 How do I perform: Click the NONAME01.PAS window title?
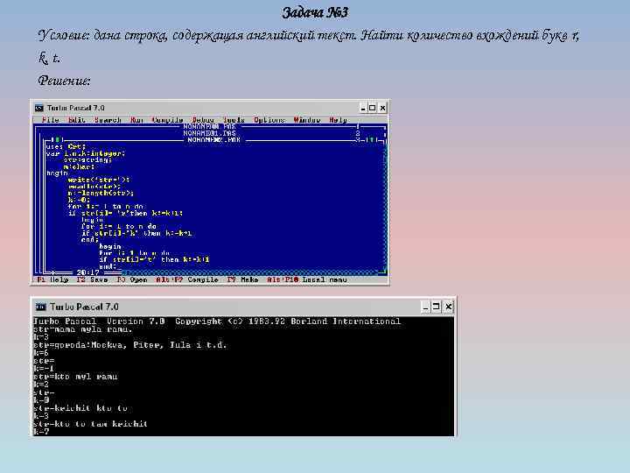click(x=209, y=133)
